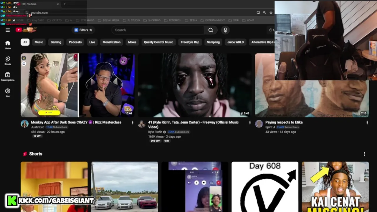Open the Kai Cenat Missing Short
The width and height of the screenshot is (377, 212).
click(x=335, y=187)
